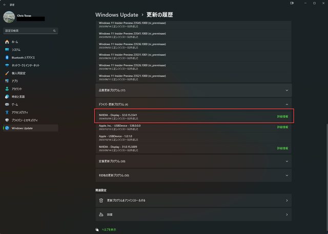Open Bluetooth とデバイス settings
Image resolution: width=328 pixels, height=234 pixels.
pyautogui.click(x=24, y=57)
